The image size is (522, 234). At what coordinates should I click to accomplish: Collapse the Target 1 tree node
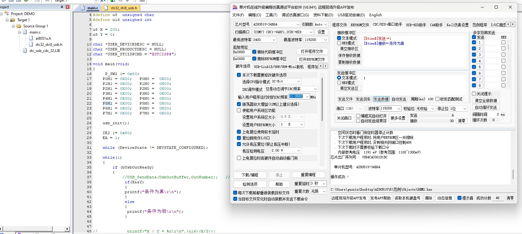7,20
